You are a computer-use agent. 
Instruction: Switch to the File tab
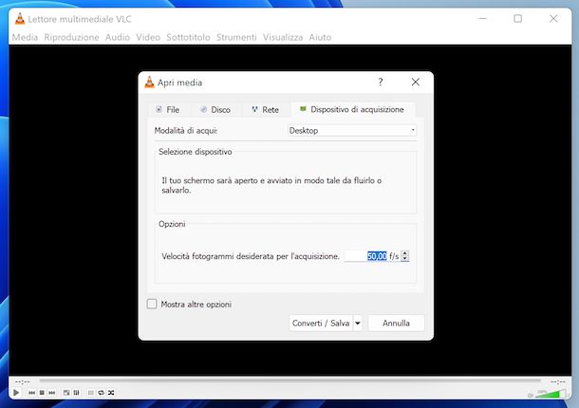[x=168, y=110]
